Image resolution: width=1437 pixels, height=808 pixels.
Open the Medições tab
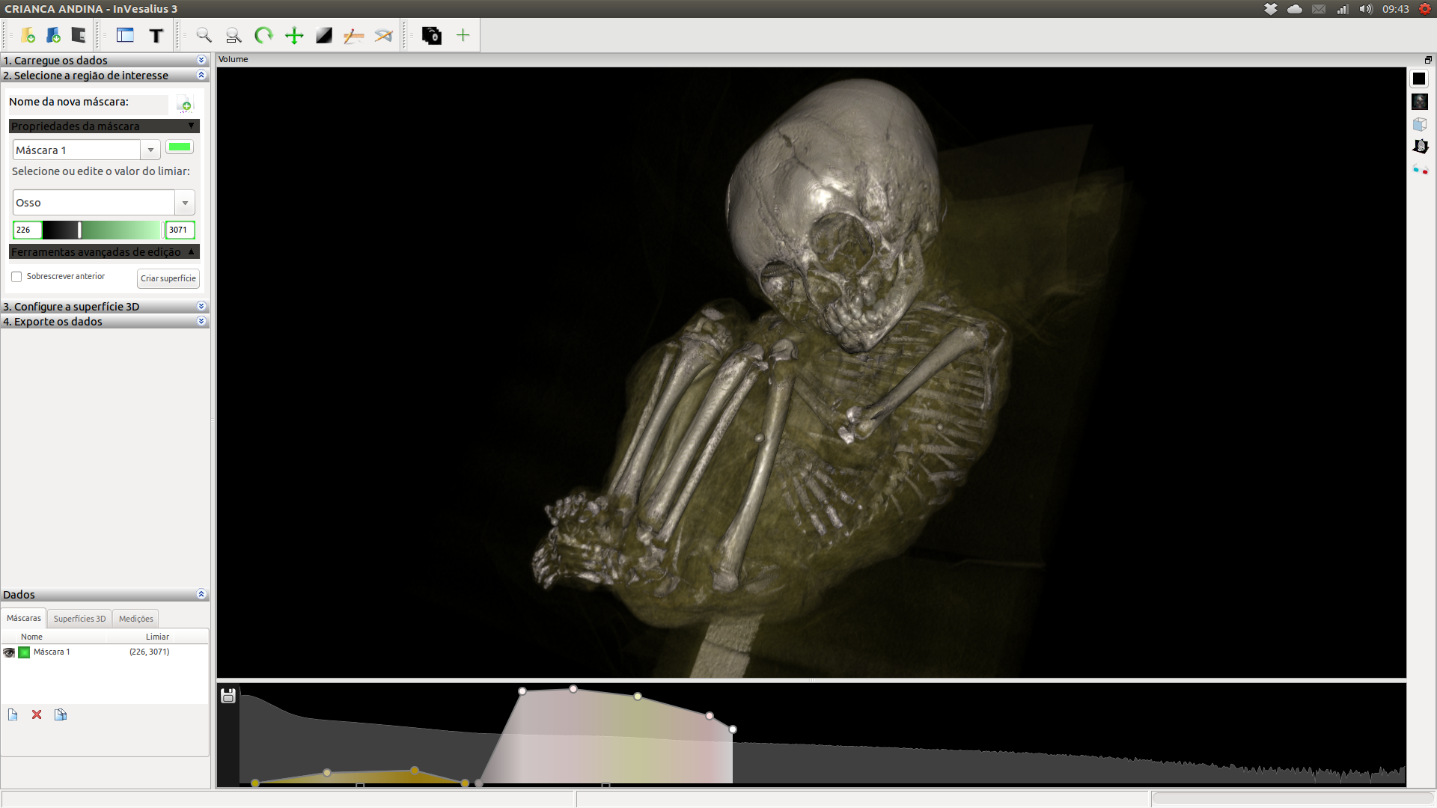coord(135,619)
